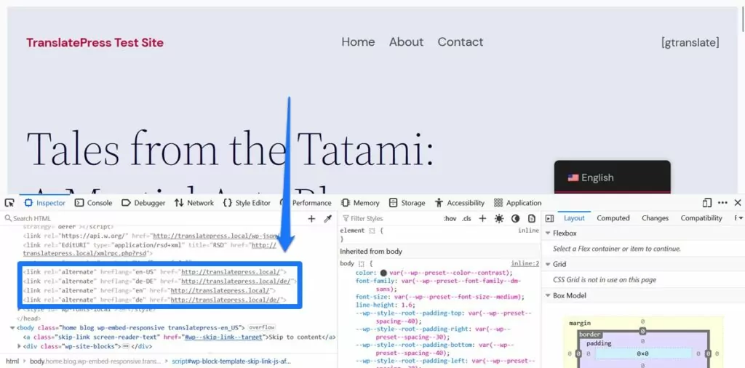This screenshot has width=745, height=368.
Task: Open the Style Editor panel
Action: 247,203
